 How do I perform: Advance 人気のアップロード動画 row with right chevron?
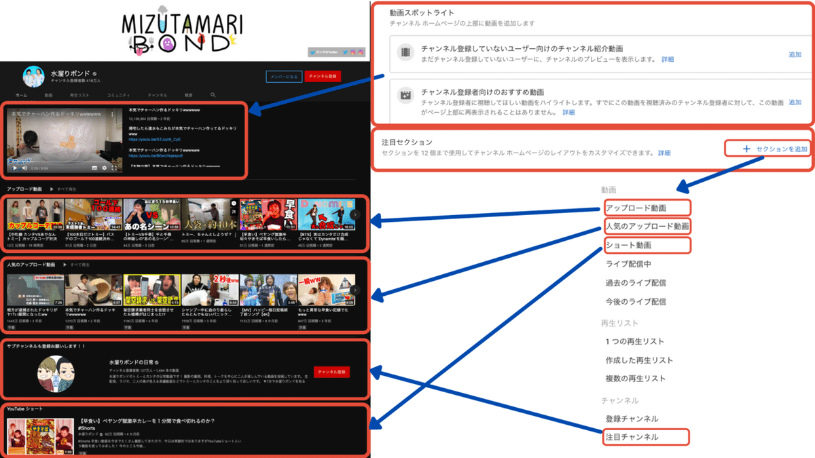[x=356, y=290]
